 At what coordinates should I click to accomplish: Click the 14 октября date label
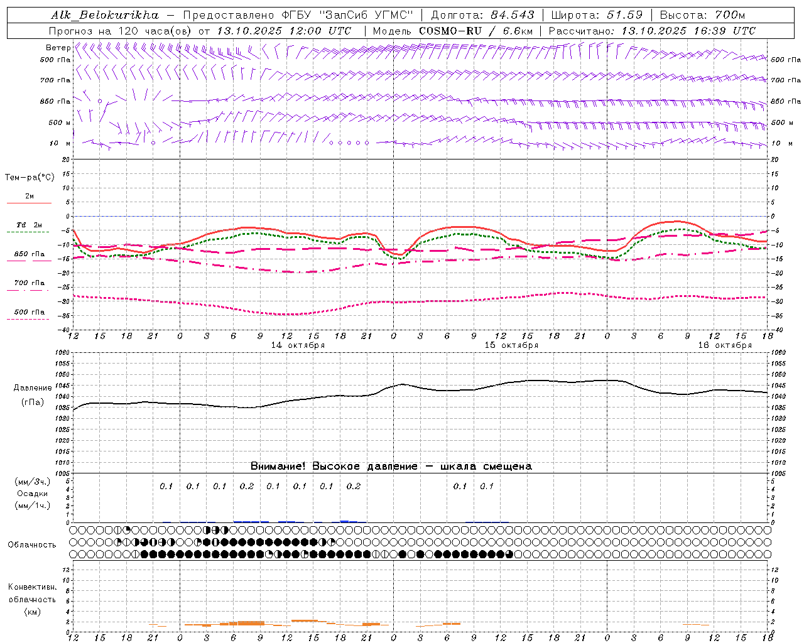[x=298, y=345]
